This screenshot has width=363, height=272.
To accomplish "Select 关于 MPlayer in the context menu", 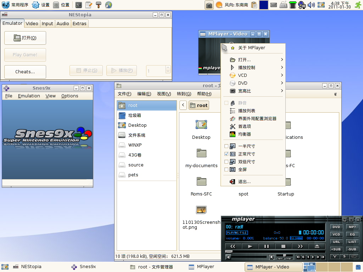I will (253, 48).
